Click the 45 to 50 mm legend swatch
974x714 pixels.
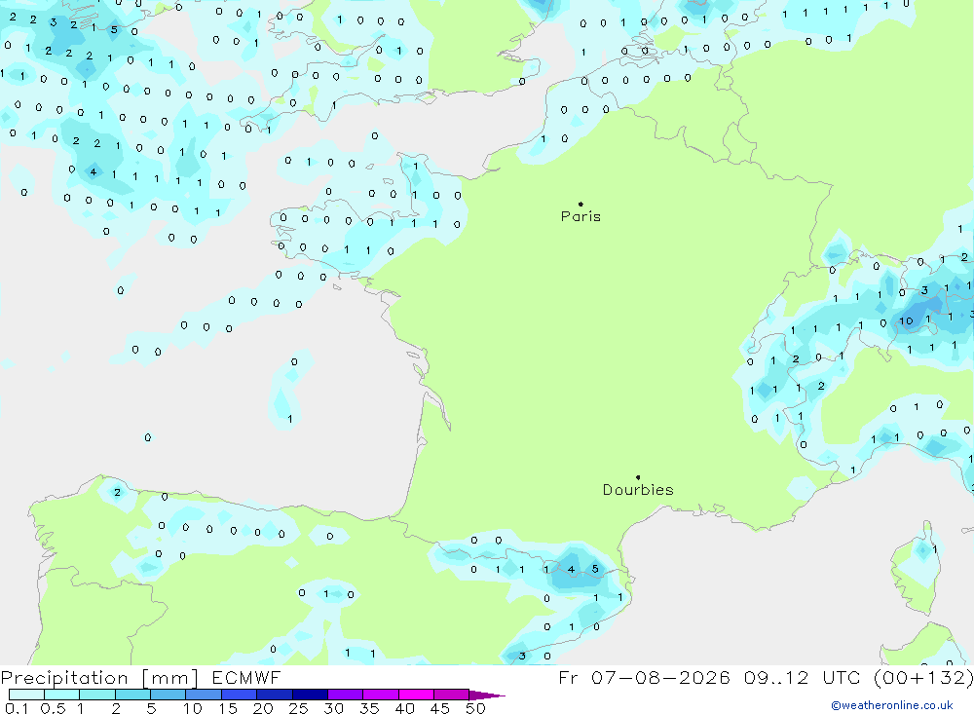tap(452, 695)
